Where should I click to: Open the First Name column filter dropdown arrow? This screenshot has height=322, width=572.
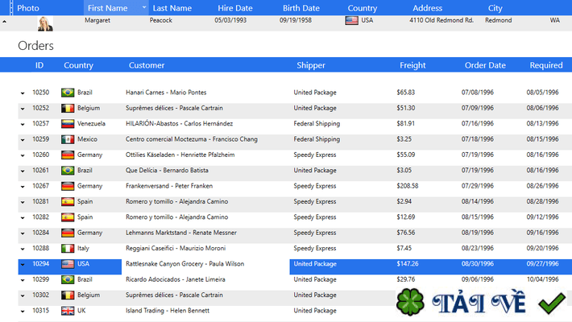pos(143,7)
